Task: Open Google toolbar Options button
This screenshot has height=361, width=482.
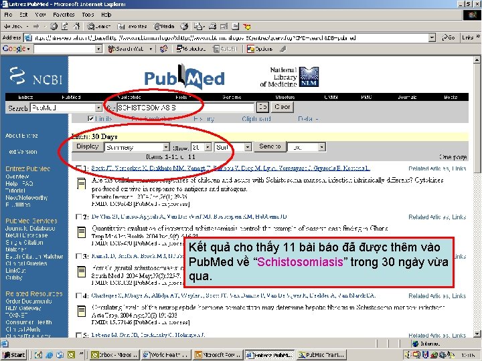Action: pos(260,49)
